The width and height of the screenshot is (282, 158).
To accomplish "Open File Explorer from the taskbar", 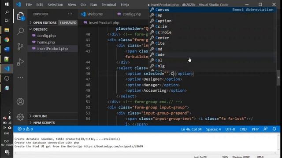I will pos(7,30).
